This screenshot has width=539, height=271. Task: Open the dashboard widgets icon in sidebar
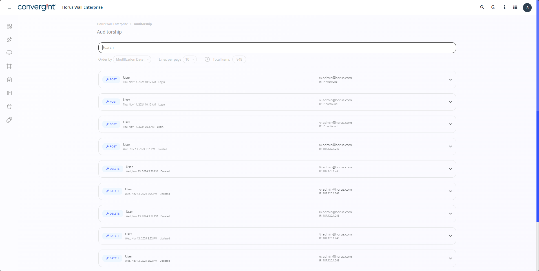tap(9, 26)
